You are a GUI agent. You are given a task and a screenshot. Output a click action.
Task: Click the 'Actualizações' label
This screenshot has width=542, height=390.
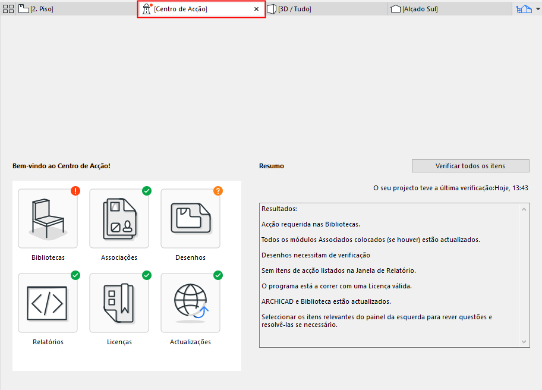190,342
